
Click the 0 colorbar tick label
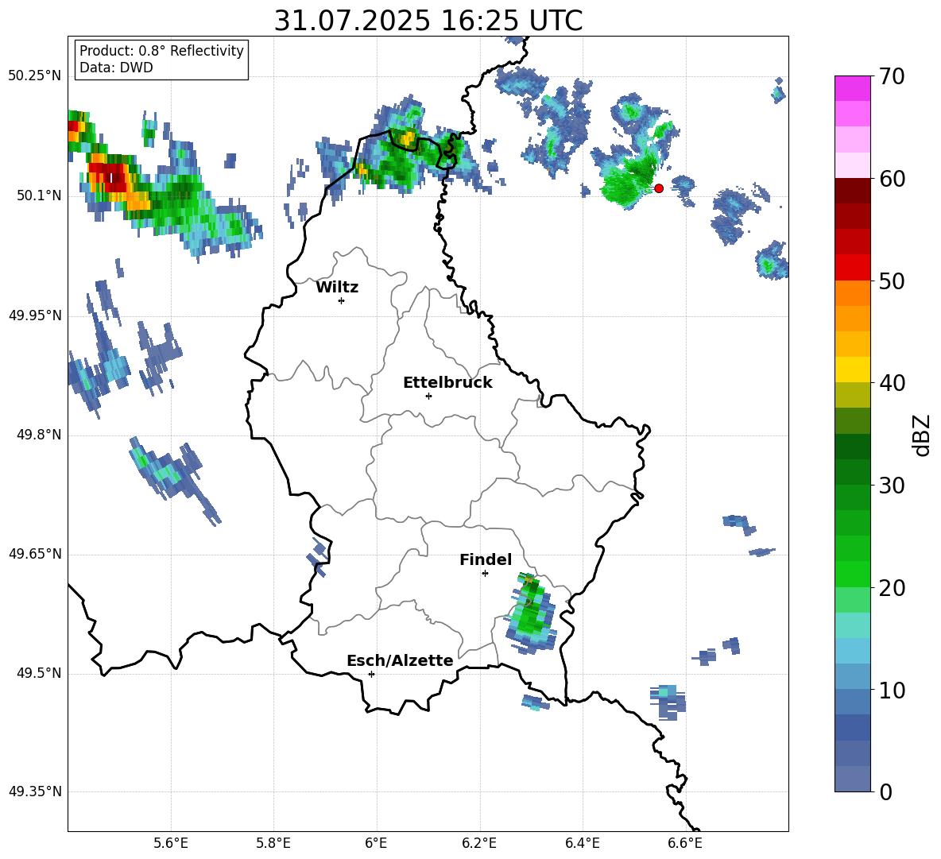[885, 791]
